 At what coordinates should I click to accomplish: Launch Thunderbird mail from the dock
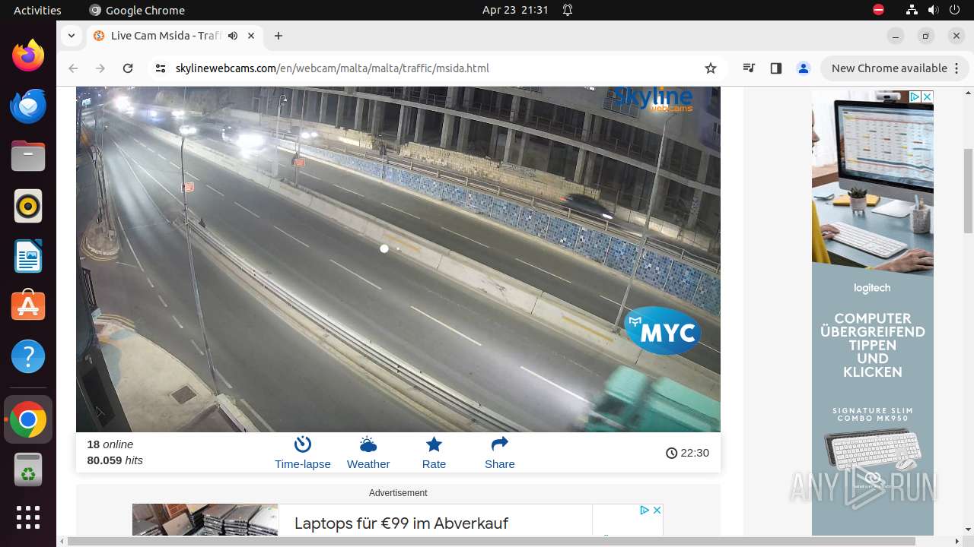28,106
